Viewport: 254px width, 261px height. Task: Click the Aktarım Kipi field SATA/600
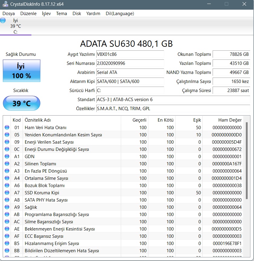pyautogui.click(x=130, y=81)
